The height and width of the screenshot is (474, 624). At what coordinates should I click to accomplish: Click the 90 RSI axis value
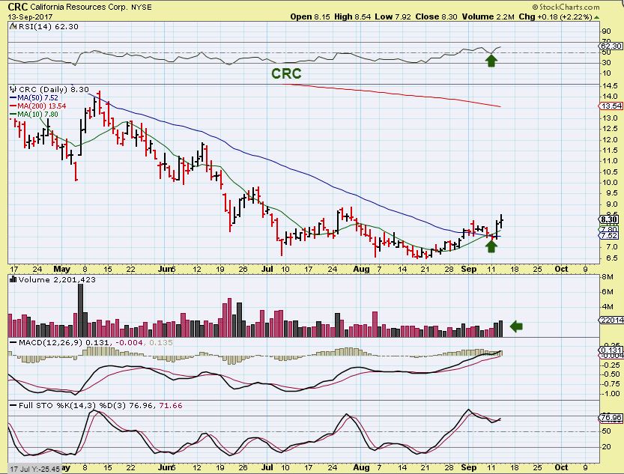(607, 31)
